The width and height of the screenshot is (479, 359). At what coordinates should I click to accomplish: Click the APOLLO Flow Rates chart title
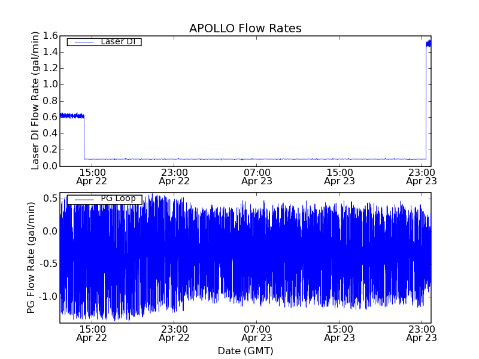tap(245, 28)
